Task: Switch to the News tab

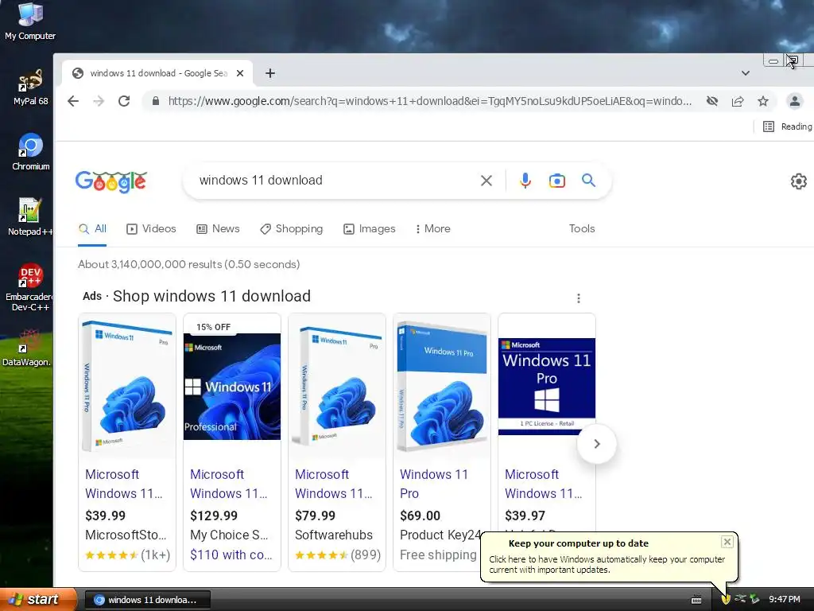Action: (218, 228)
